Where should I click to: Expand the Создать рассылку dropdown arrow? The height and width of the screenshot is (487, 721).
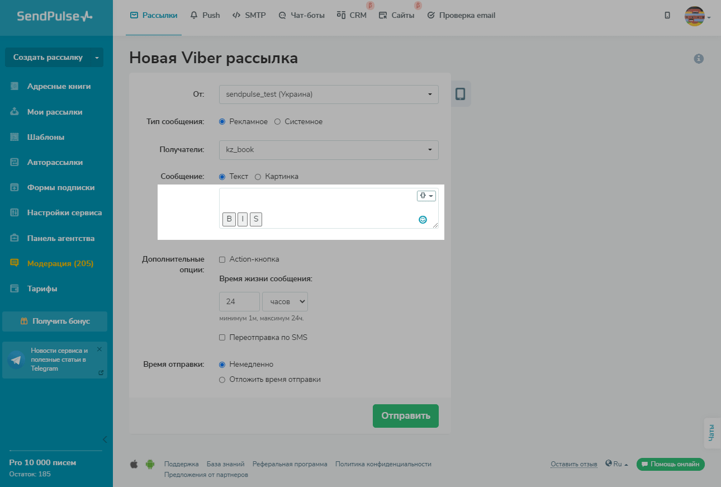tap(97, 58)
